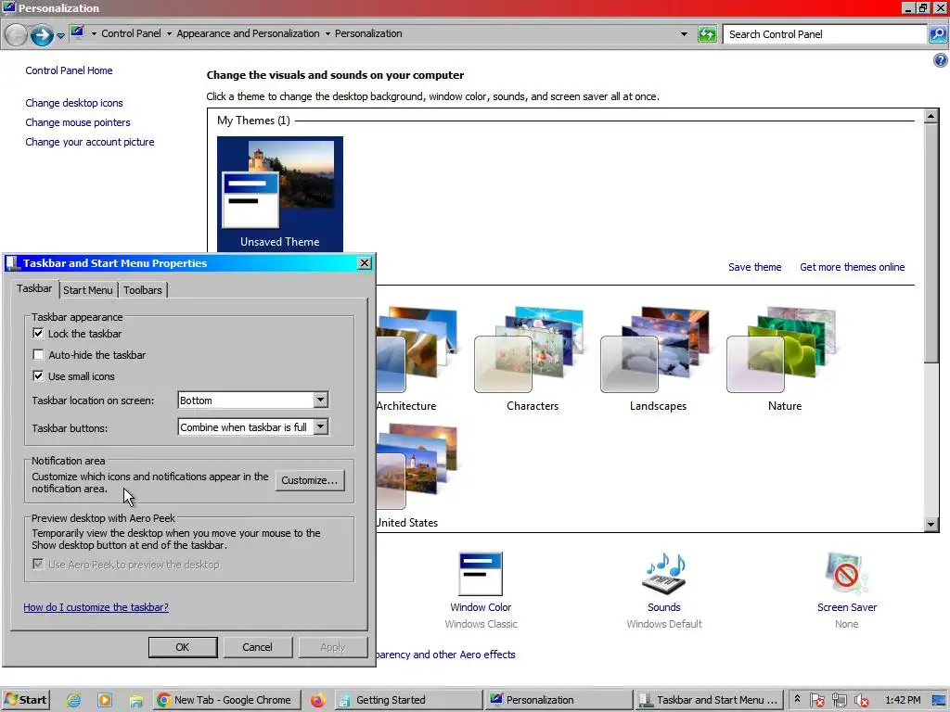Screen dimensions: 950x712
Task: Open recent pages dropdown arrow
Action: tap(60, 36)
